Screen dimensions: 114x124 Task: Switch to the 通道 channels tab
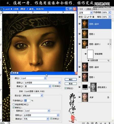coord(89,9)
